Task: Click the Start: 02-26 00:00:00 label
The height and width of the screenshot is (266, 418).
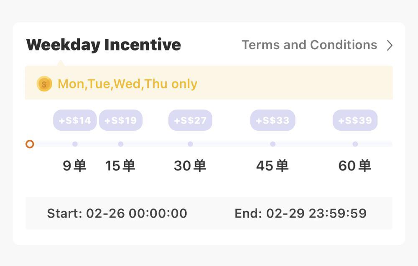Action: point(117,213)
